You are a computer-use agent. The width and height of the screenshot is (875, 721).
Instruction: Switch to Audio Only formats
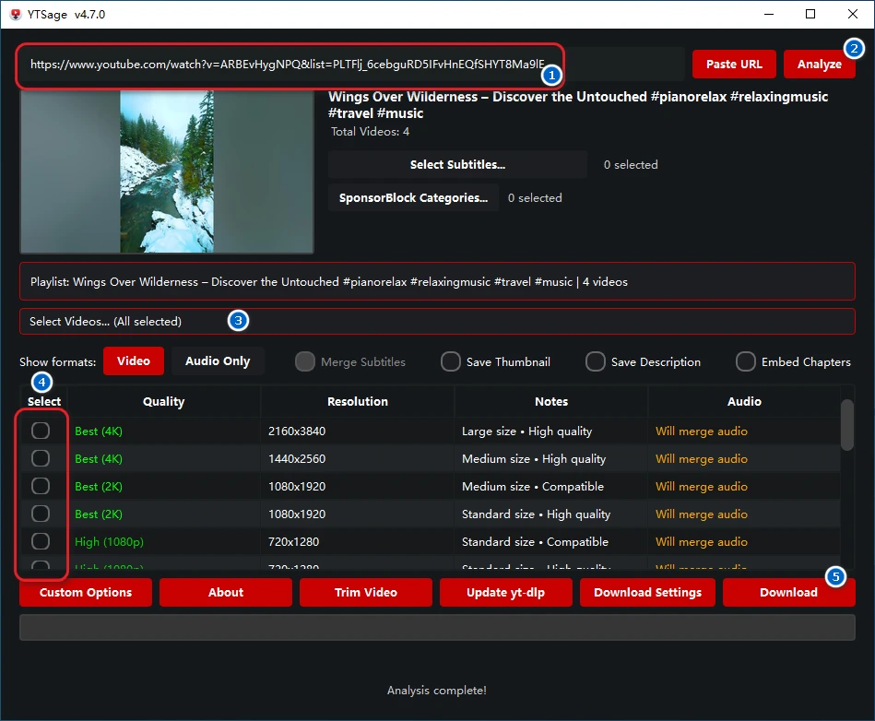[218, 361]
